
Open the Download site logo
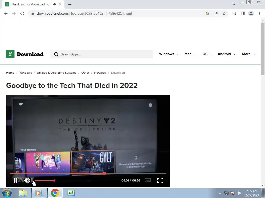click(x=25, y=54)
